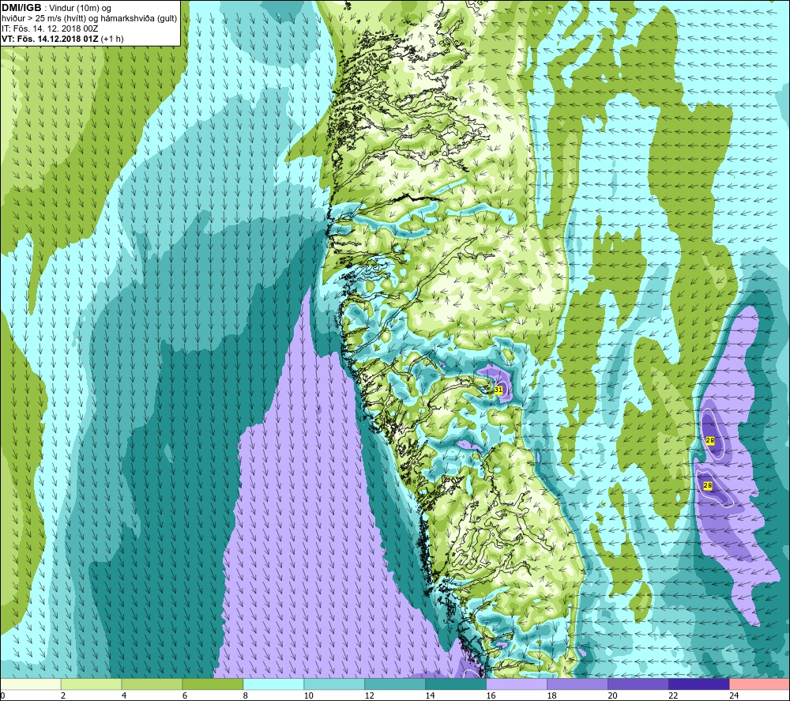Pick the medium green 4–6 m/s legend color

152,684
